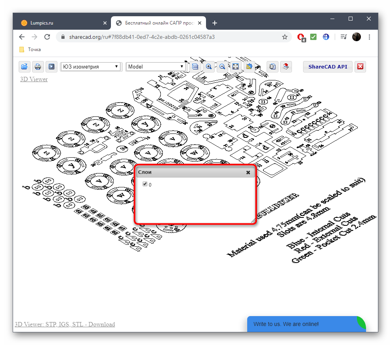Screen dimensions: 391x345
Task: Click the red X toolbar button
Action: [360, 67]
